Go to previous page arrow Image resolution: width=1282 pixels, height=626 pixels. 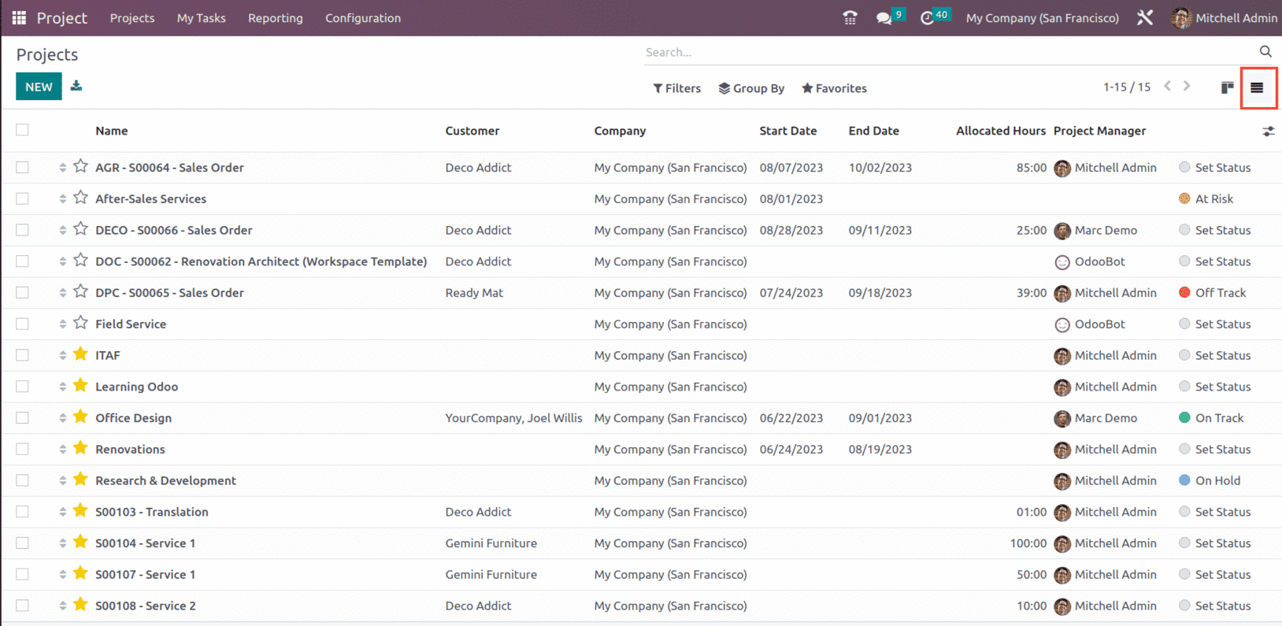click(x=1168, y=87)
